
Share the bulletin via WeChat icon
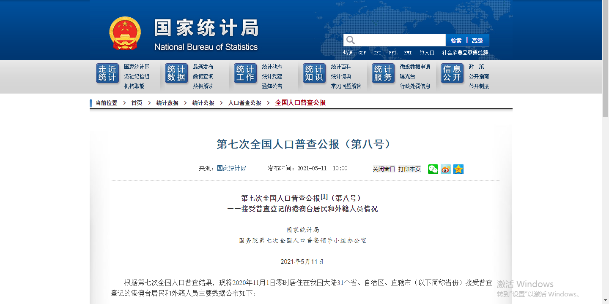point(433,169)
